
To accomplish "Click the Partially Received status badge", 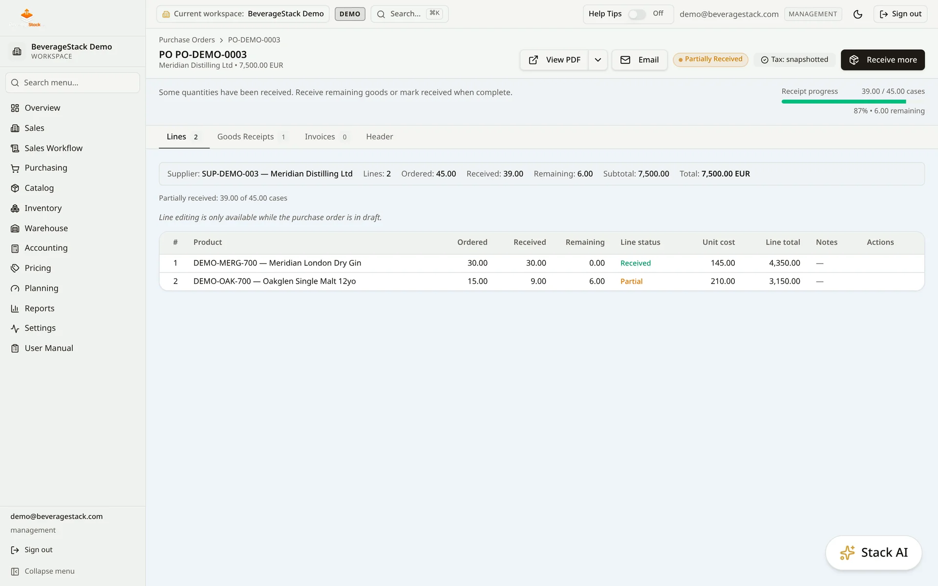I will tap(710, 60).
